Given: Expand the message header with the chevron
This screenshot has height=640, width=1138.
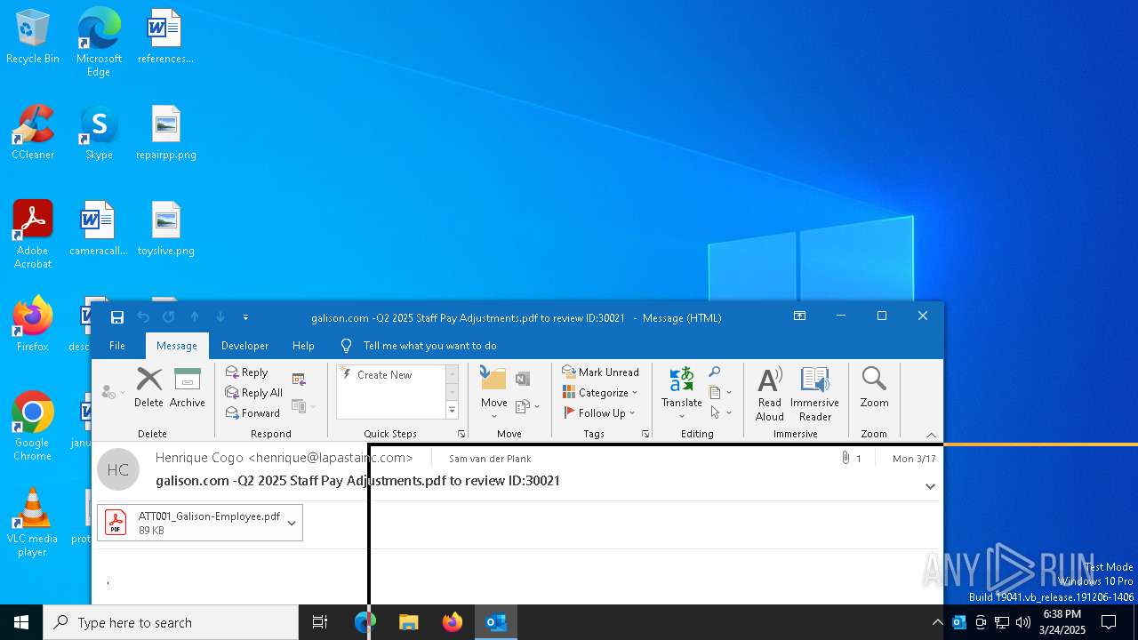Looking at the screenshot, I should point(930,486).
